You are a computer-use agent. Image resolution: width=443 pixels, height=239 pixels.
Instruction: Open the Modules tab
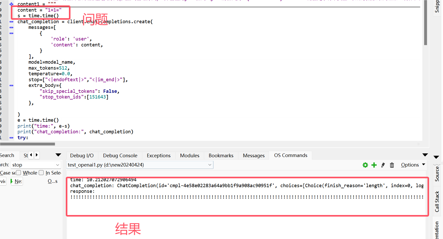(x=190, y=155)
